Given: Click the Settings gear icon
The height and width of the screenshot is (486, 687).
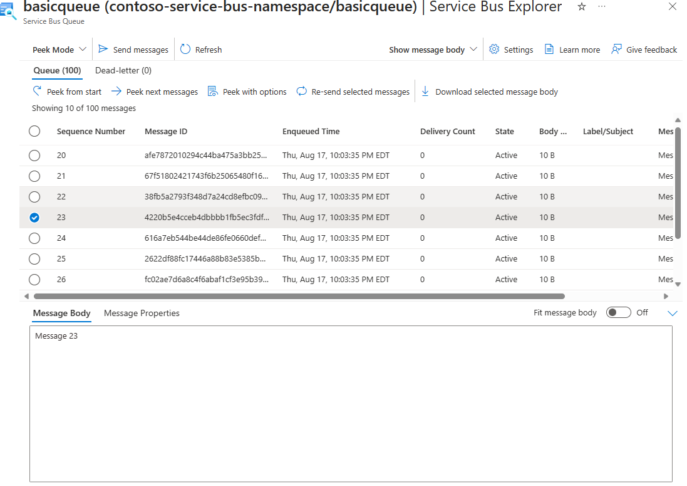Looking at the screenshot, I should (494, 49).
